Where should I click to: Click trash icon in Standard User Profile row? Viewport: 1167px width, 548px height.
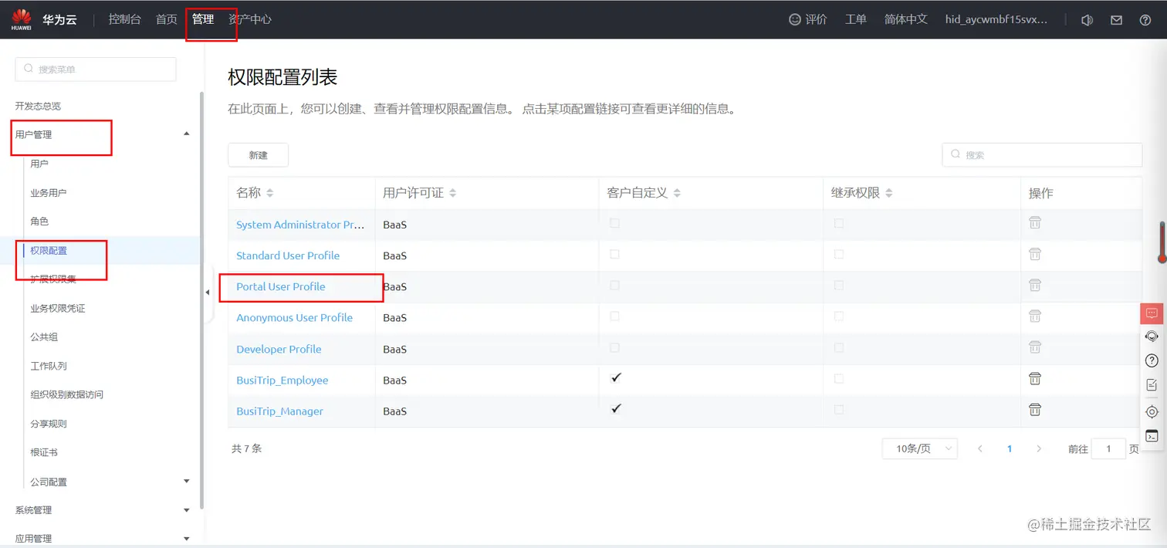(x=1035, y=254)
